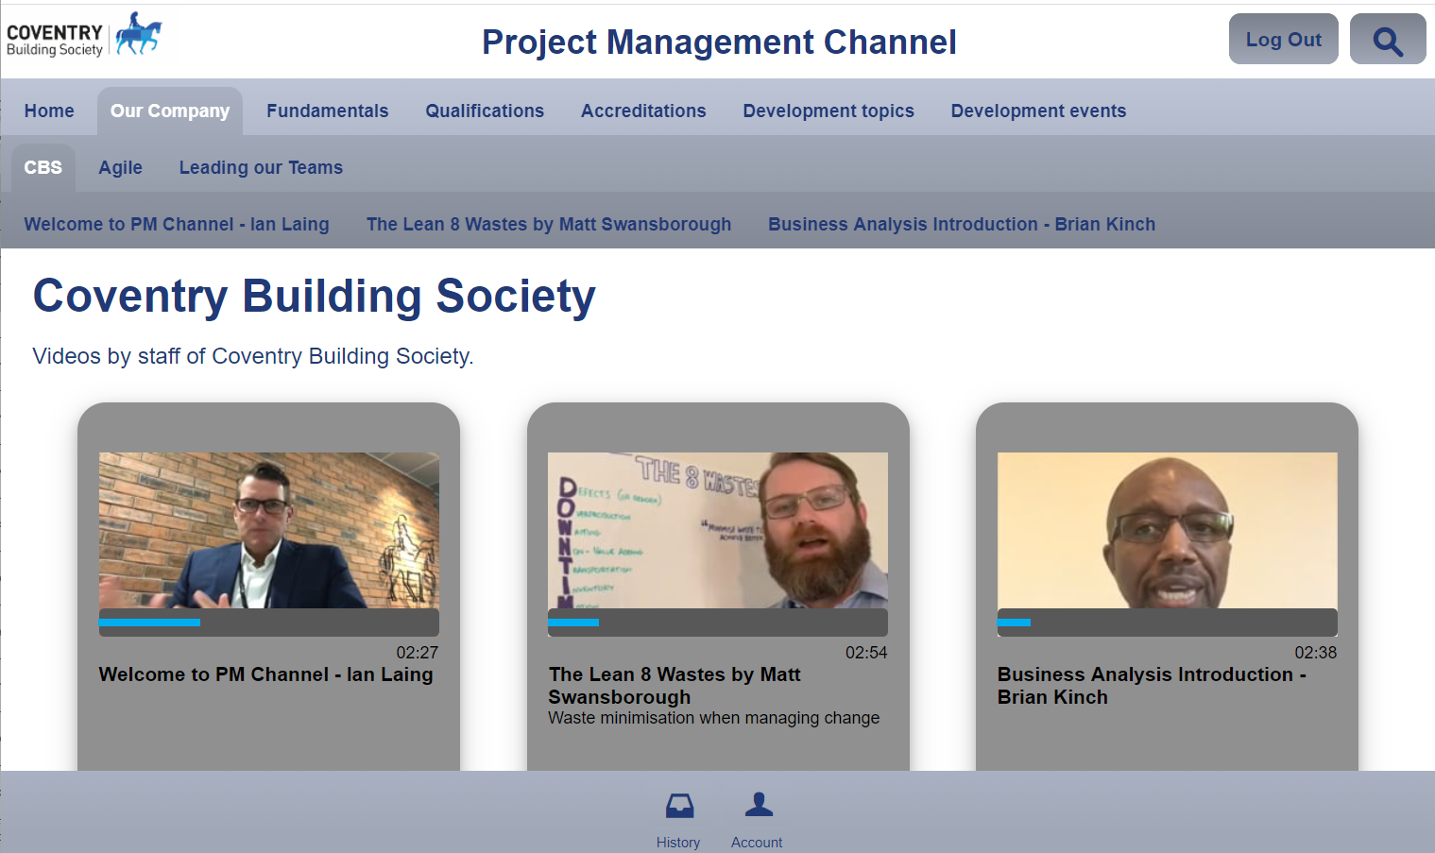Viewport: 1435px width, 853px height.
Task: Play the Lean 8 Wastes video thumbnail
Action: 718,530
